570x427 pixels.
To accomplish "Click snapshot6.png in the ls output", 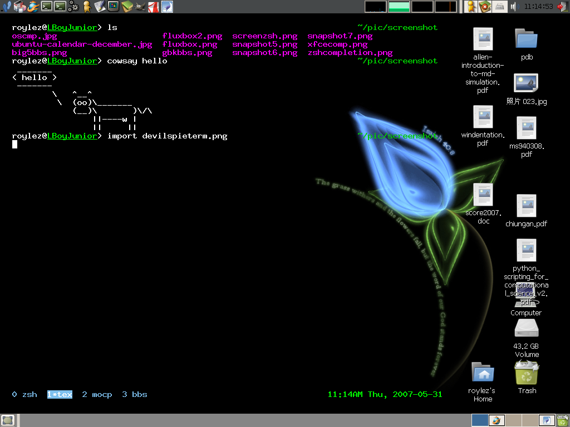I will coord(264,53).
